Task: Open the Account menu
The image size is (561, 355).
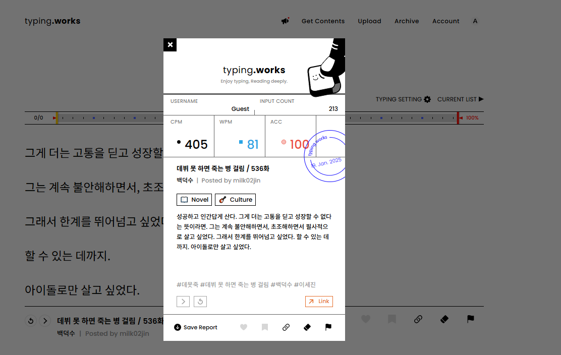Action: 446,21
